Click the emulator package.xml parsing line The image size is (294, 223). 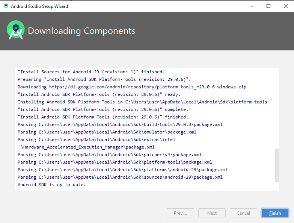(x=107, y=132)
